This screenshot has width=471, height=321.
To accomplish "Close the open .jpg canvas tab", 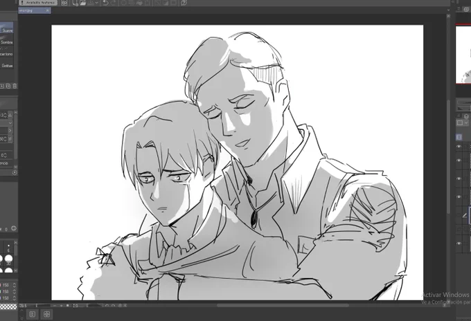I will click(48, 10).
